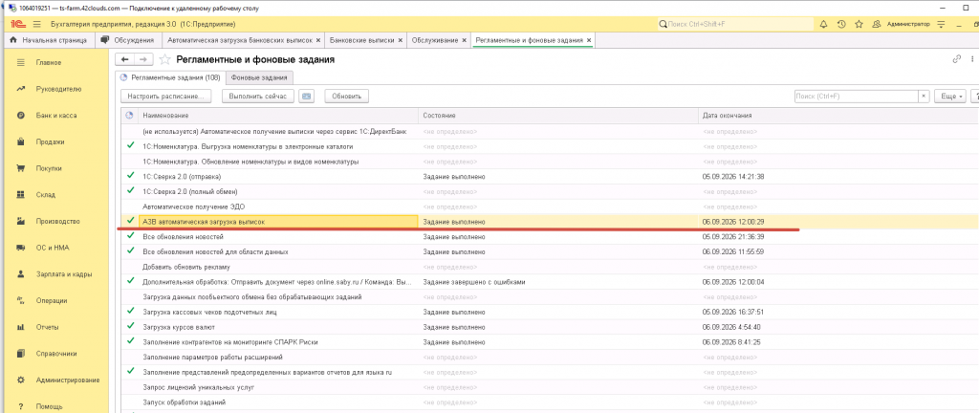Click the back navigation arrow
Screen dimensions: 979x413
(125, 59)
